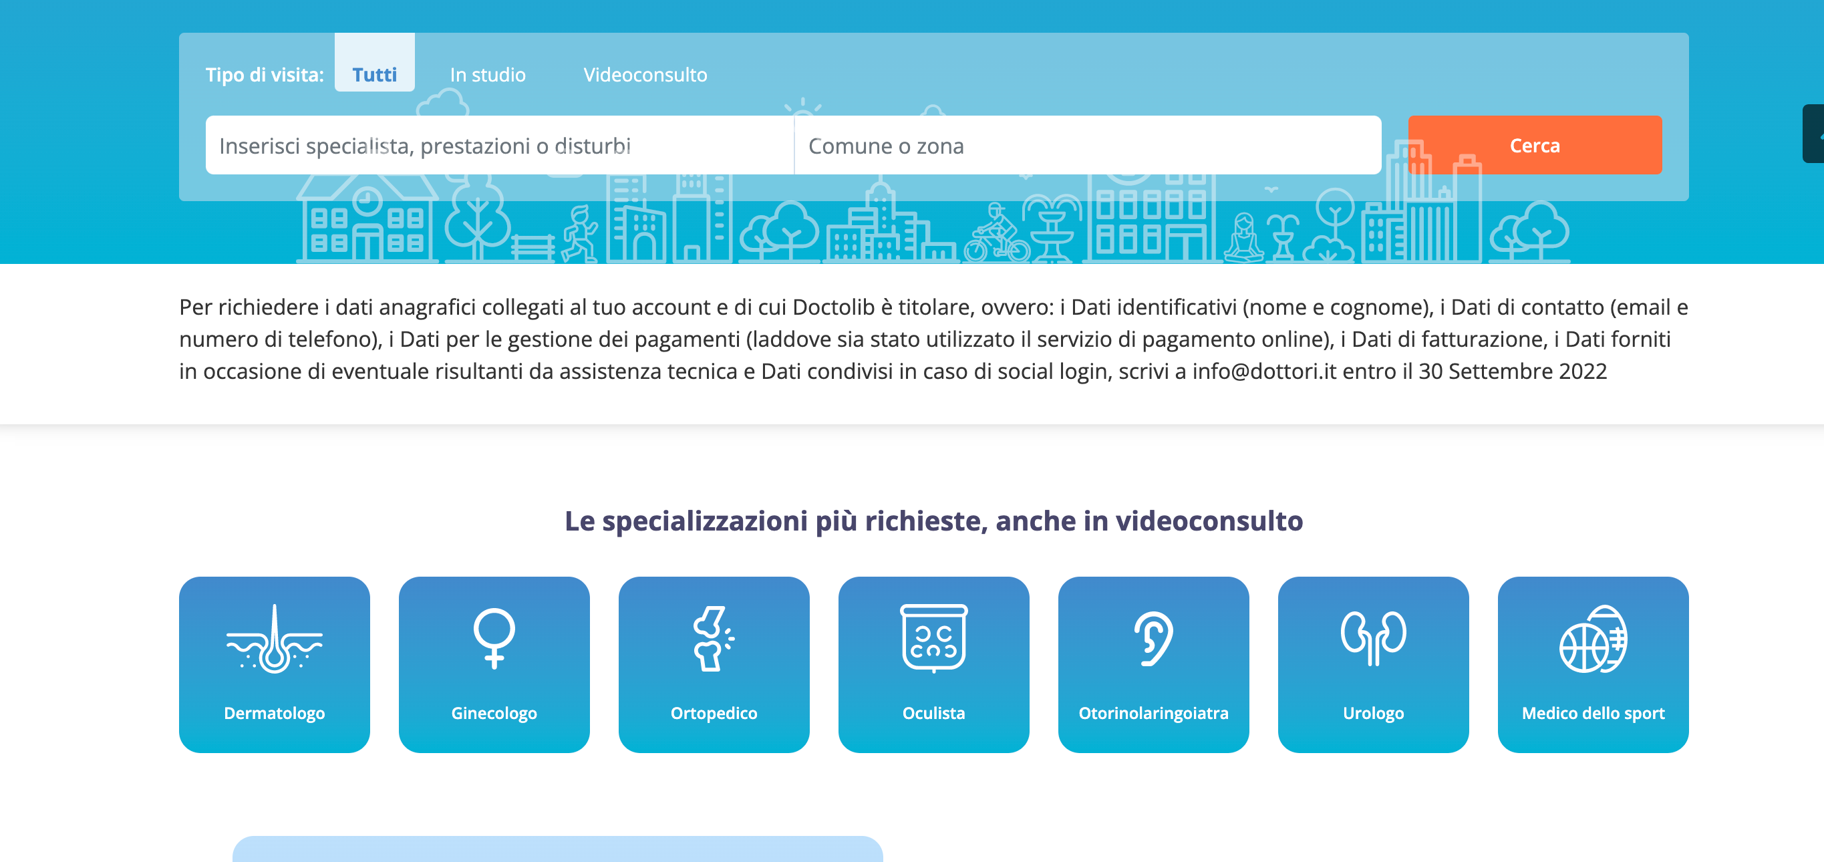Click the Ginecologo female symbol icon
Viewport: 1824px width, 862px height.
point(494,639)
